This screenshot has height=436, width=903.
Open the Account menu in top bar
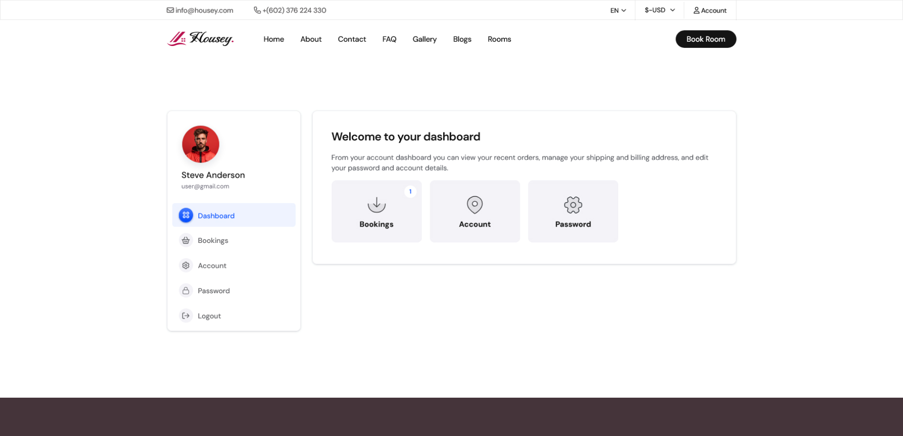click(710, 11)
